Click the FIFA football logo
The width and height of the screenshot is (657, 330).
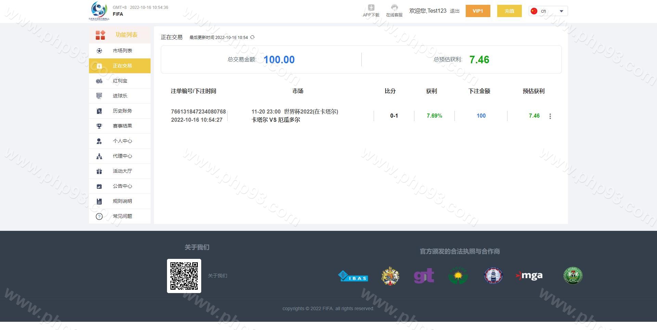tap(99, 11)
